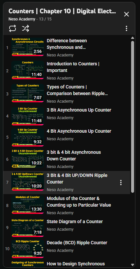Open playlist title Counters Chapter 10 link
The image size is (140, 269).
coord(62,11)
